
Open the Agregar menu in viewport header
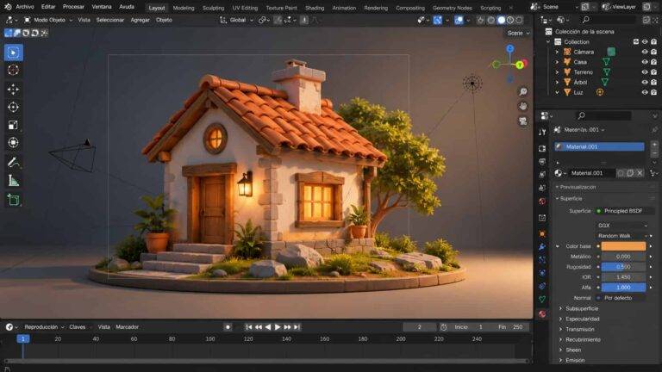[x=141, y=20]
